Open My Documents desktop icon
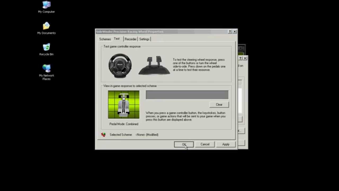Viewport: 339px width, 191px height. (46, 28)
